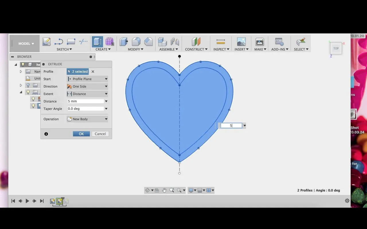The image size is (367, 229).
Task: Open the Taper Angle dropdown arrow
Action: tap(106, 109)
